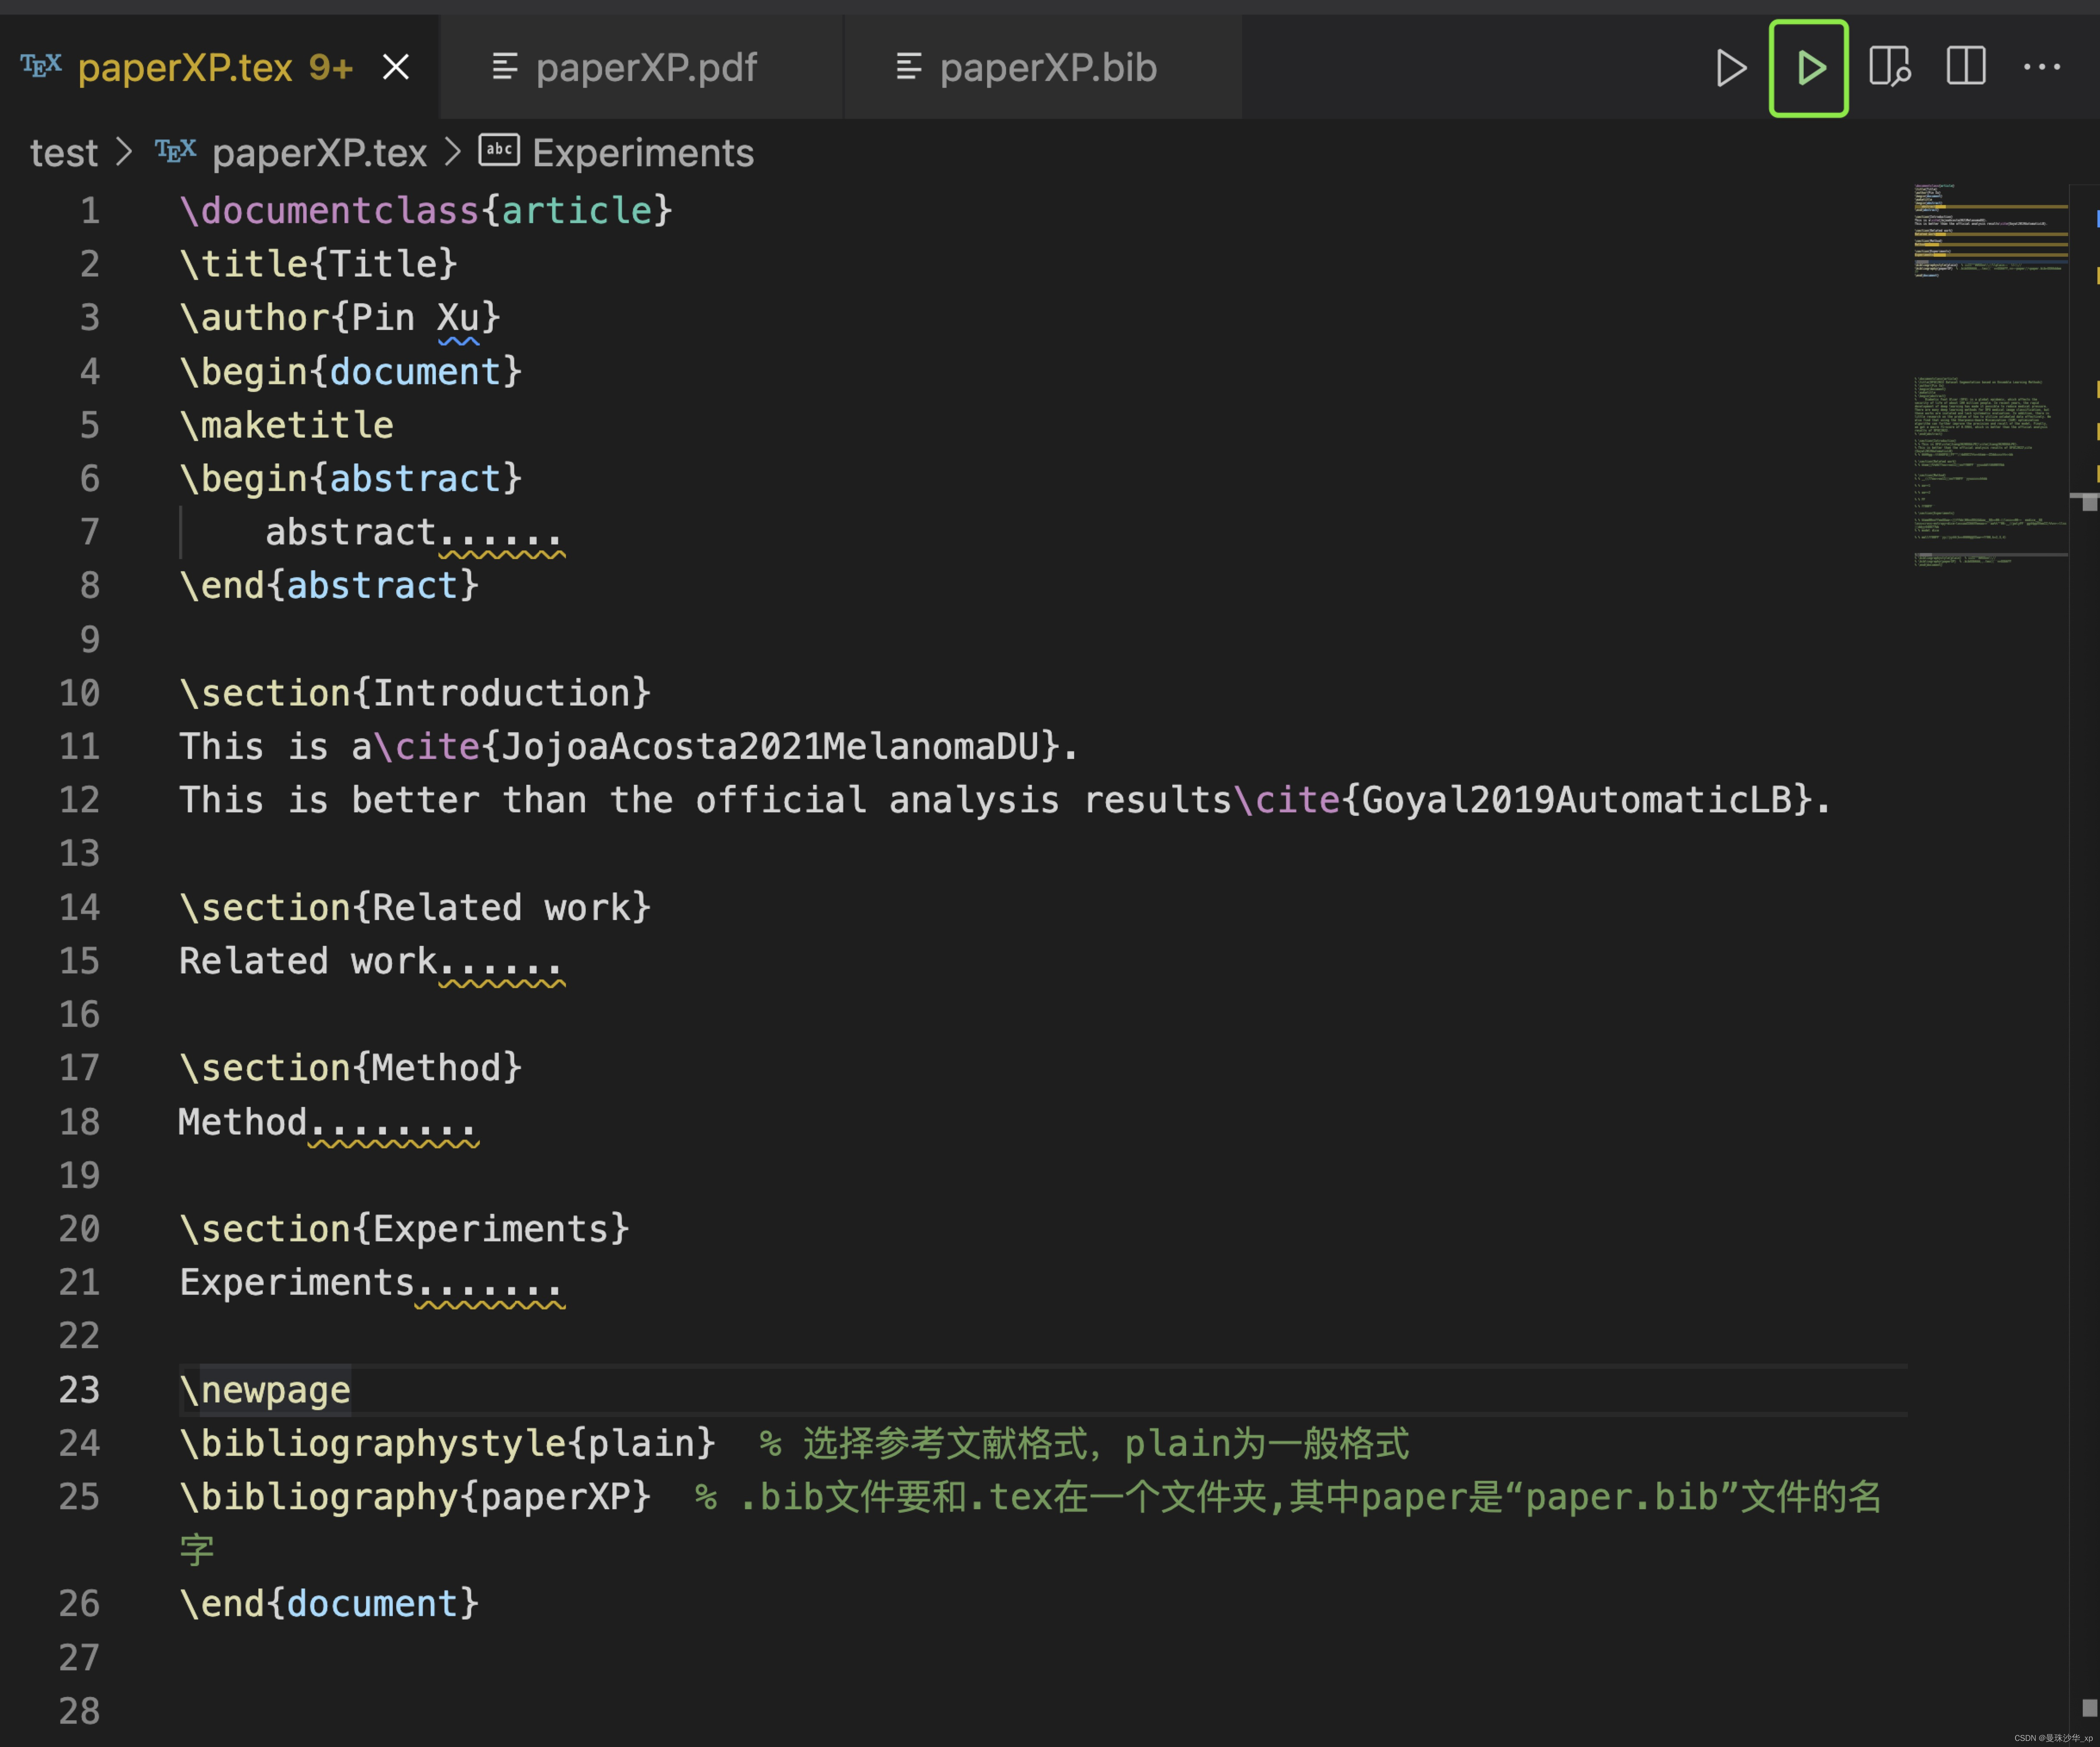Image resolution: width=2100 pixels, height=1747 pixels.
Task: Open the View LaTeX PDF preview icon
Action: [x=1889, y=68]
